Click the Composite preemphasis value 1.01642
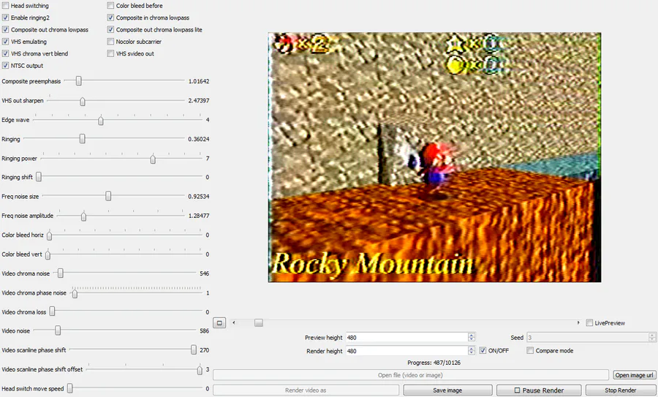Image resolution: width=658 pixels, height=397 pixels. [x=199, y=81]
